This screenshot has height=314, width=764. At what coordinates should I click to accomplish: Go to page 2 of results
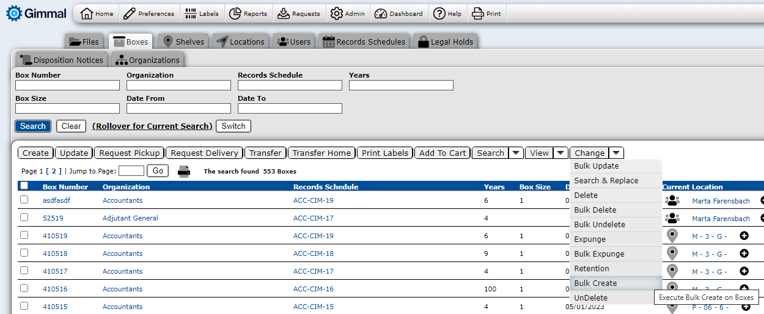54,172
